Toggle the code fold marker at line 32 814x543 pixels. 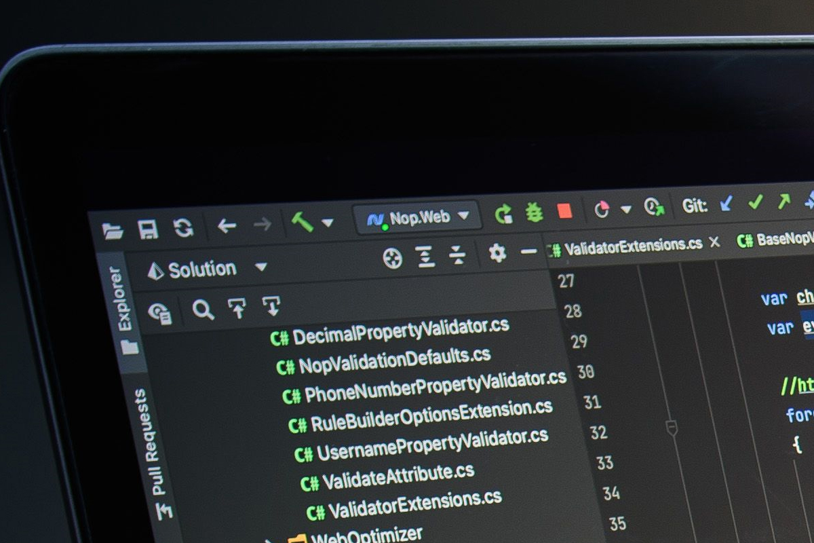click(x=672, y=428)
